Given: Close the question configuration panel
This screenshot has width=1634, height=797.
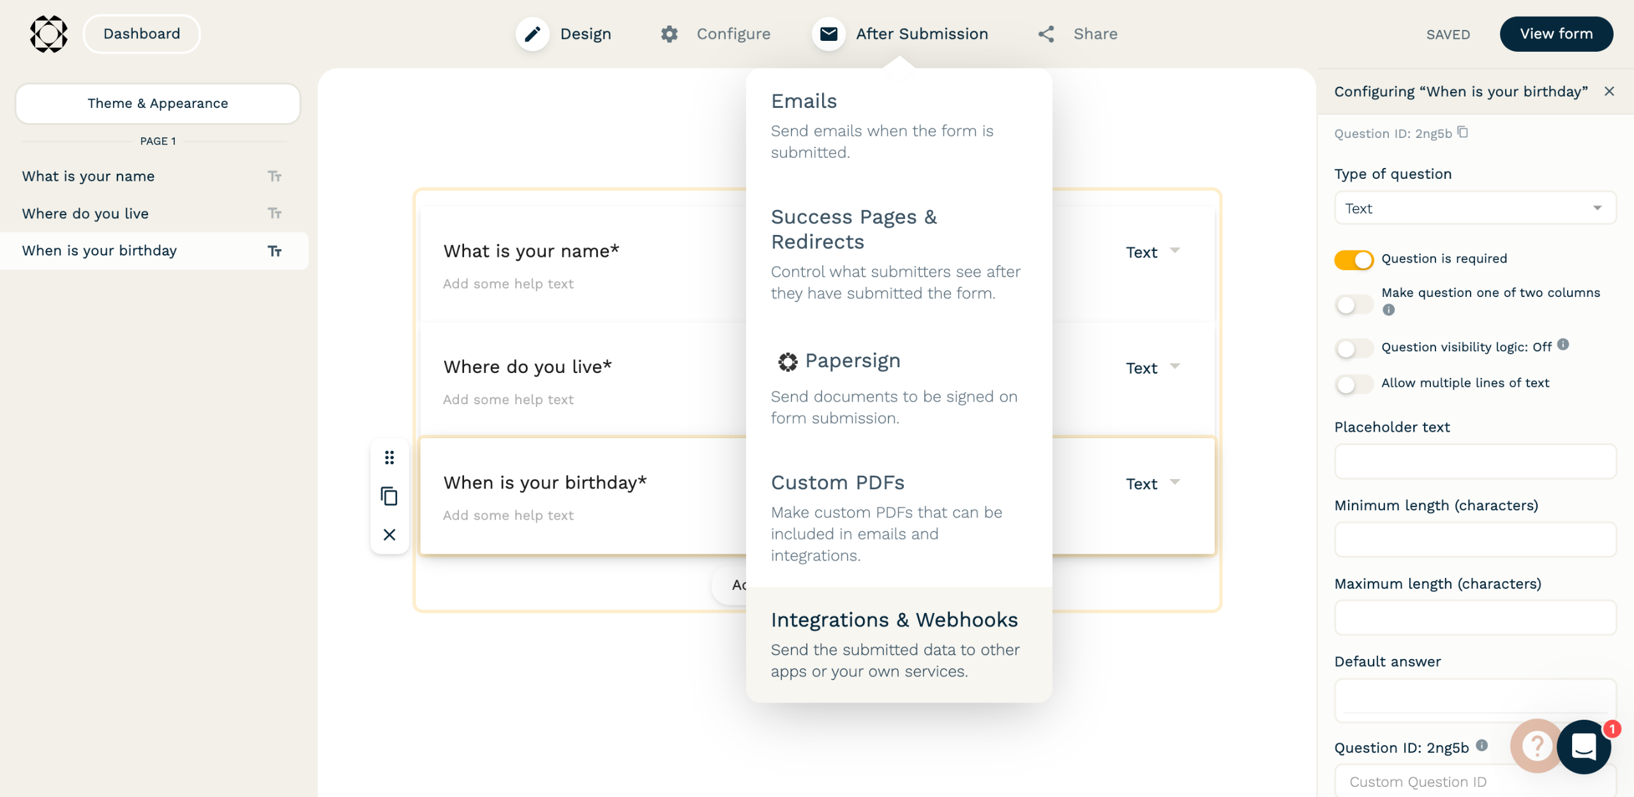Looking at the screenshot, I should pos(1609,91).
